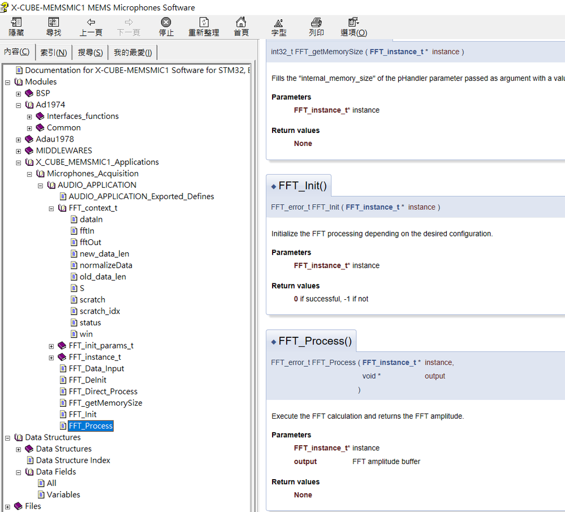Click the Print (列印) toolbar icon
Screen dimensions: 565x512
pos(316,22)
